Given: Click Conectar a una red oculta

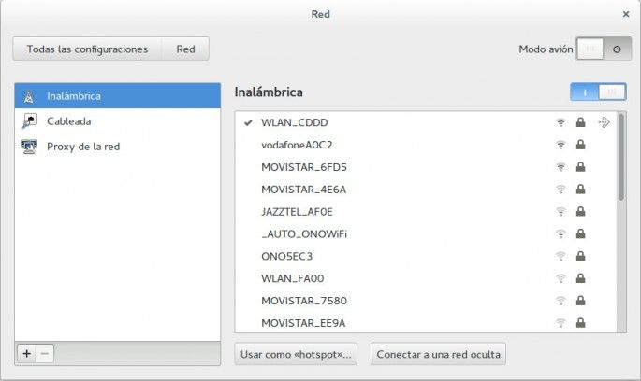Looking at the screenshot, I should (x=439, y=354).
